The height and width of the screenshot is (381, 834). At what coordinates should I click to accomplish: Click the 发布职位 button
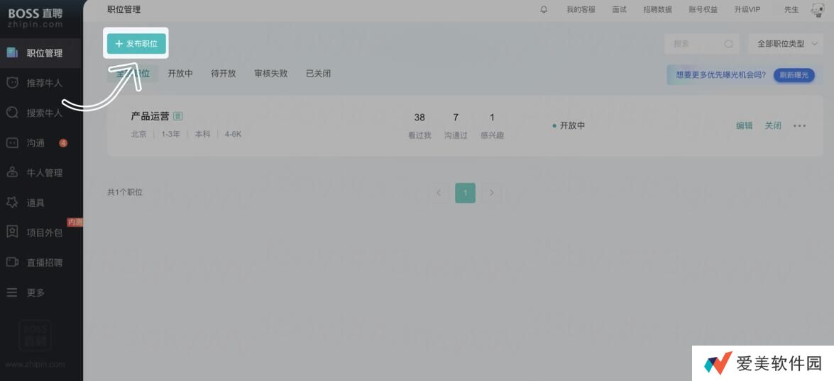[x=136, y=44]
